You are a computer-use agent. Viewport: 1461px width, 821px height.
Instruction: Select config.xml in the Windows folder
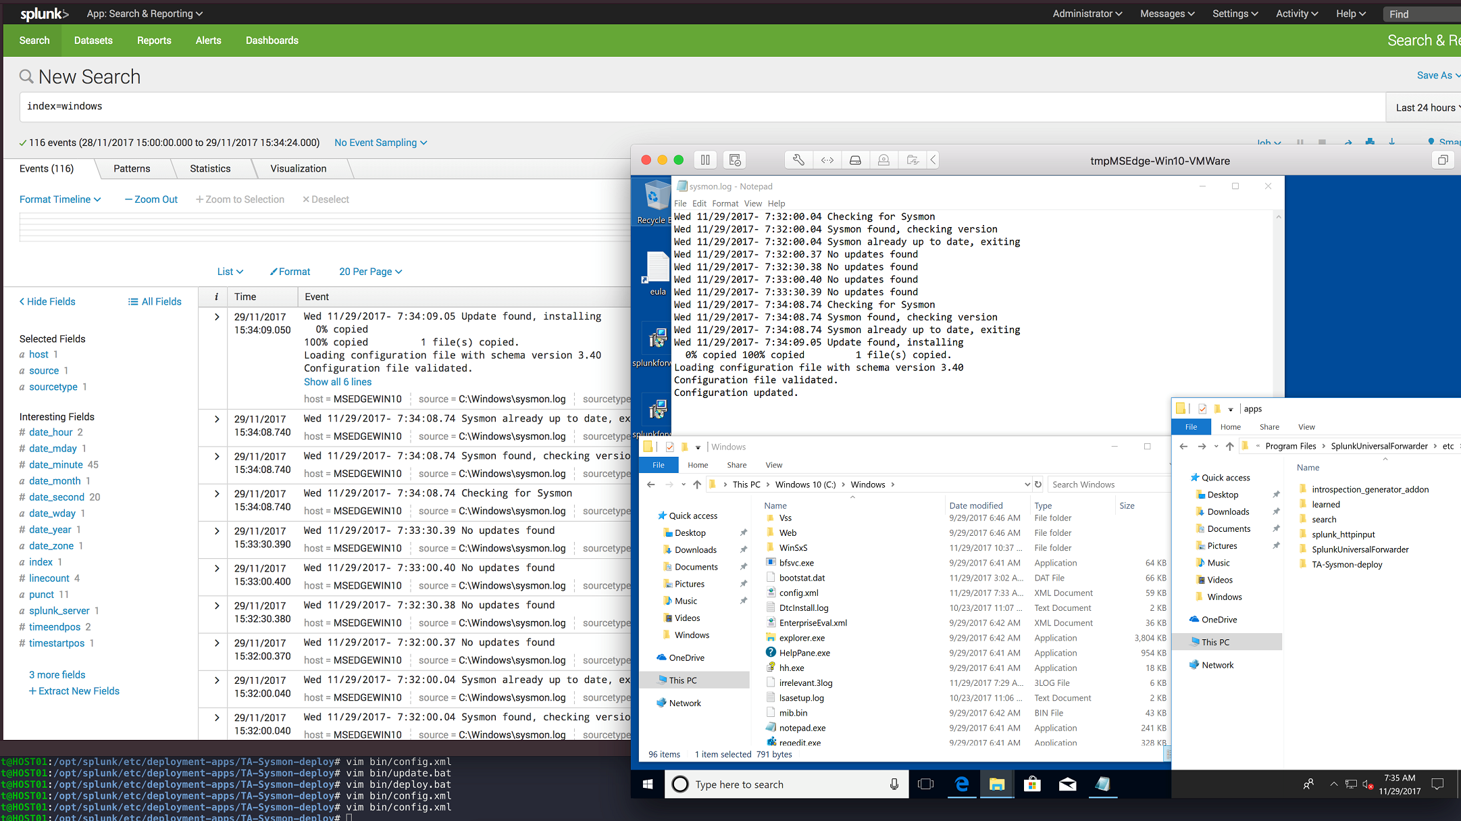(798, 593)
